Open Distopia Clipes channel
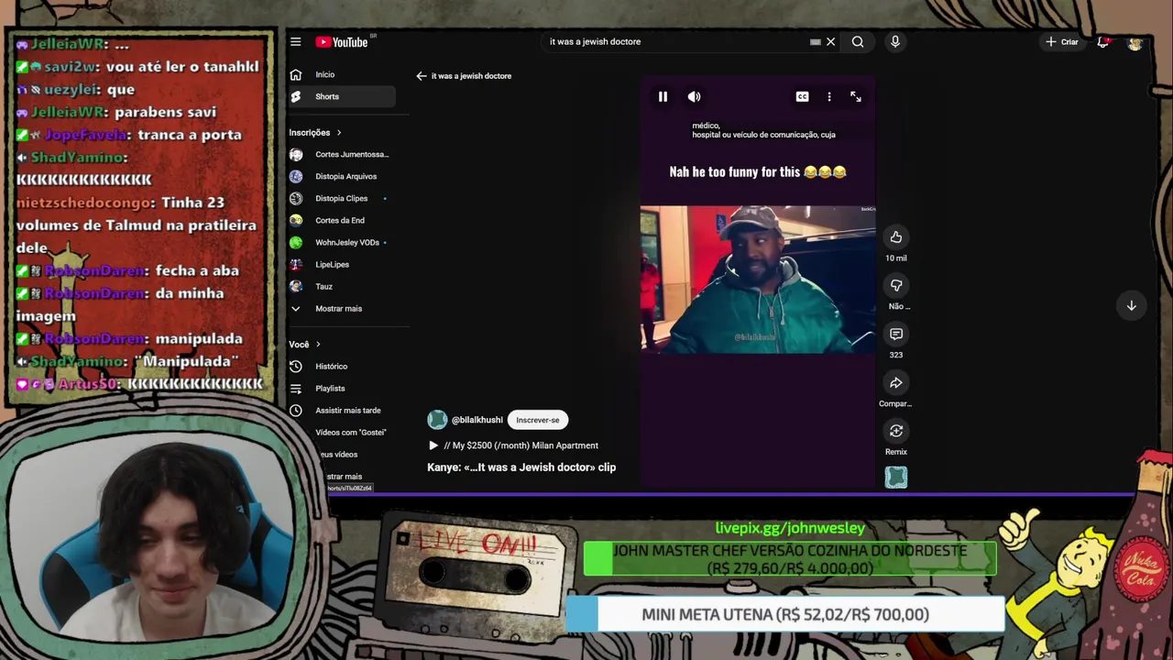 click(342, 198)
